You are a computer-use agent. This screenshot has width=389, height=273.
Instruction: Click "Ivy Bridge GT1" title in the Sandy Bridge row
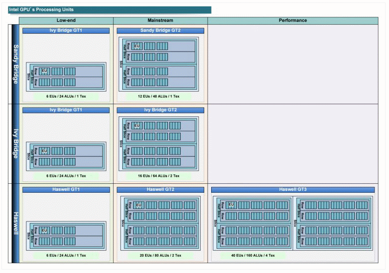(66, 30)
